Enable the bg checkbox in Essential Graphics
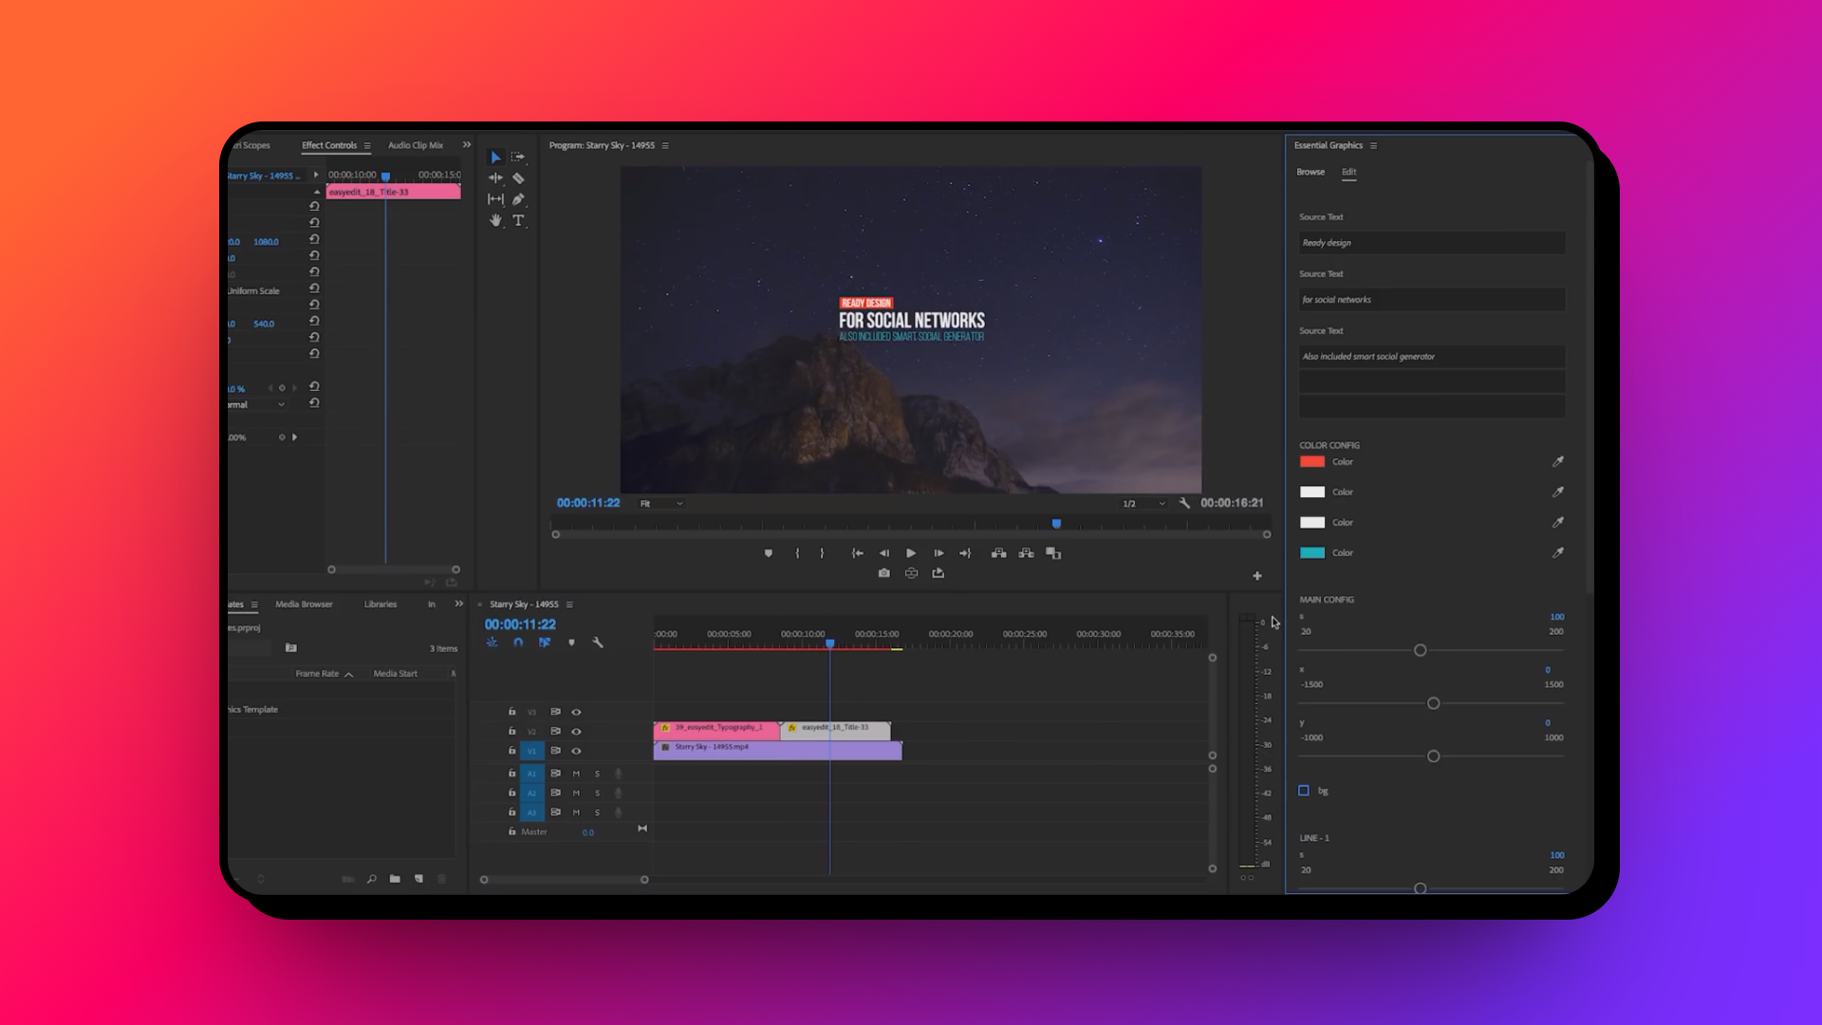The image size is (1822, 1025). [1305, 790]
